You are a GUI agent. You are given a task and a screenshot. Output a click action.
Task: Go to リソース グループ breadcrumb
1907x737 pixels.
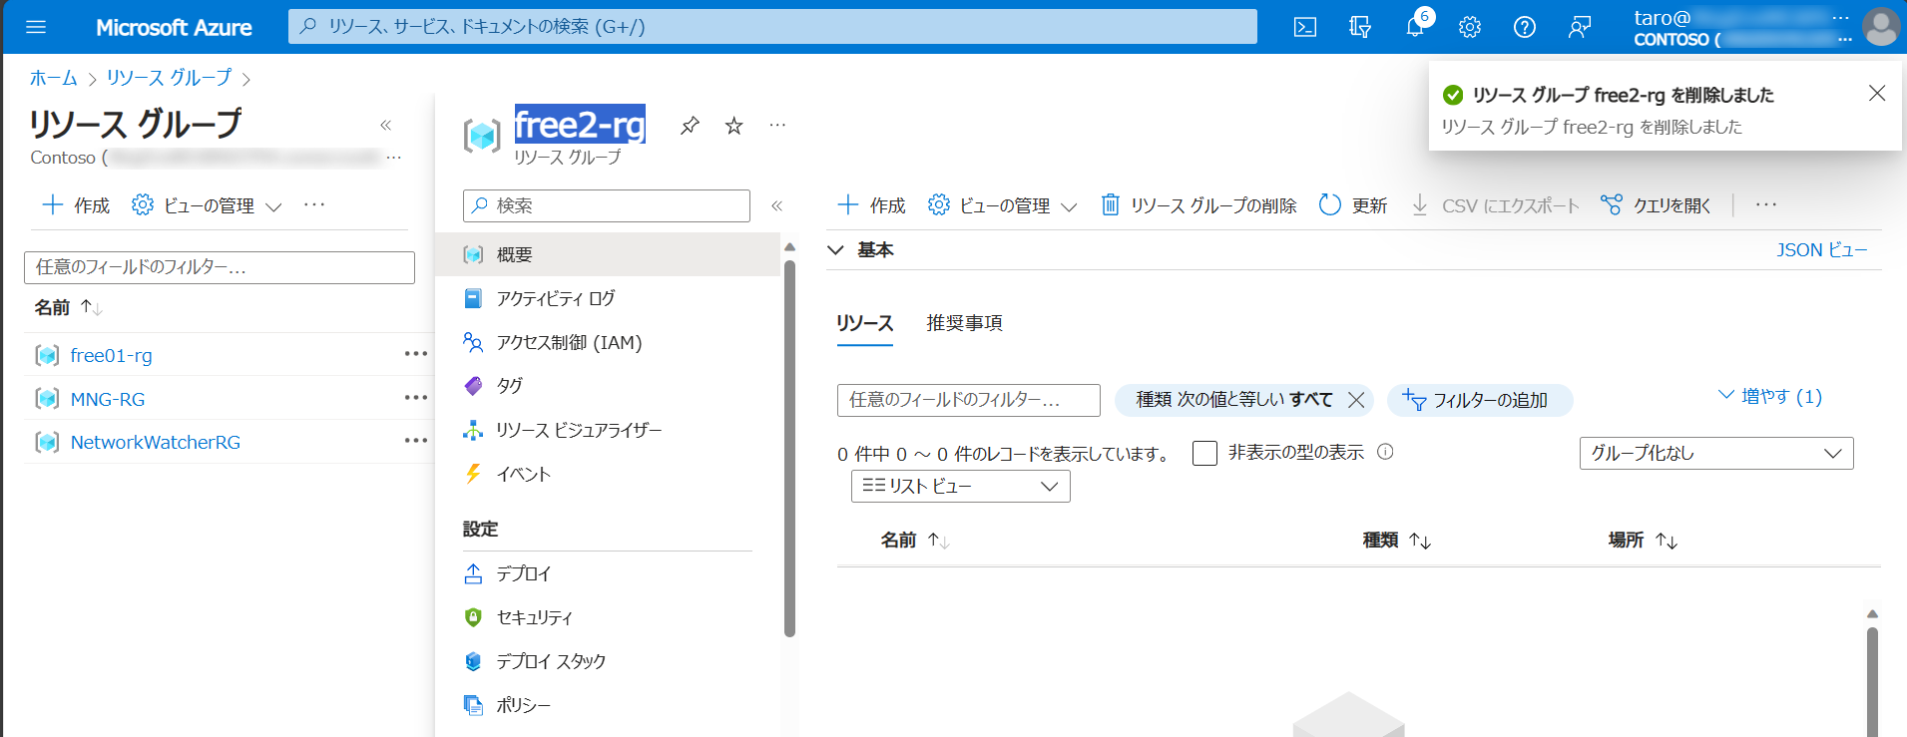point(169,78)
